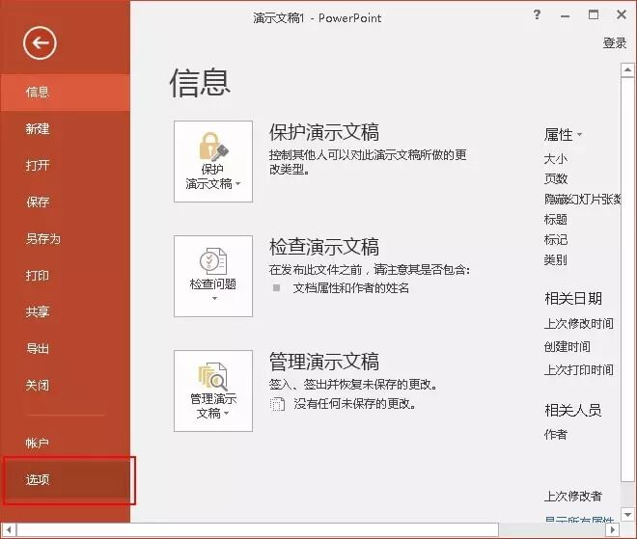Click 创建时间 label

568,347
